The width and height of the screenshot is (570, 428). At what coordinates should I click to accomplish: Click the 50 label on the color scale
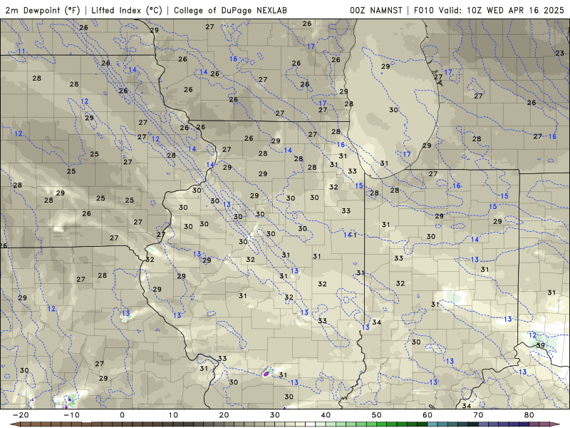(377, 415)
